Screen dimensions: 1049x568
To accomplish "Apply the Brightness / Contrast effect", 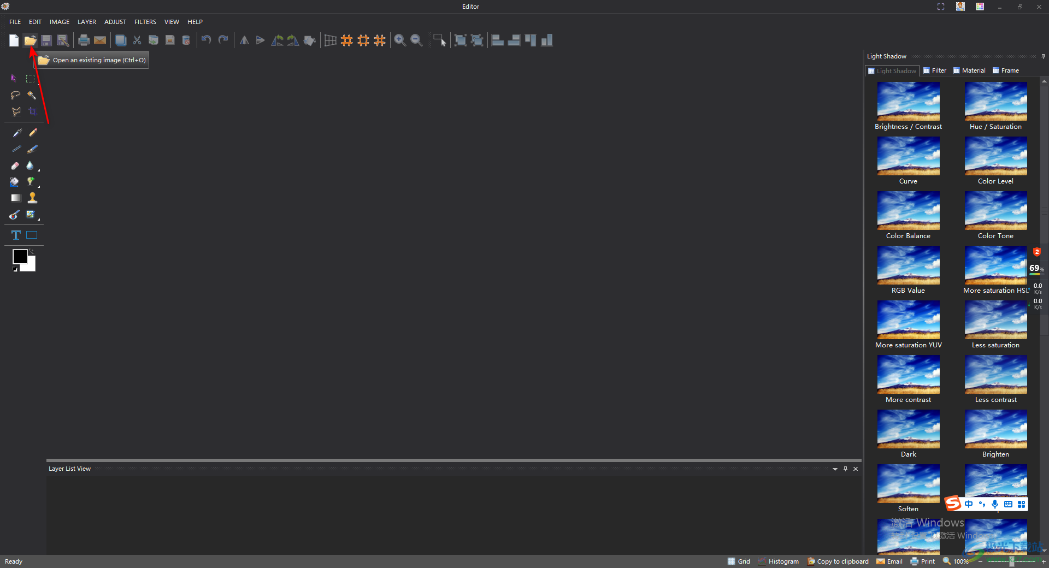I will [x=909, y=106].
